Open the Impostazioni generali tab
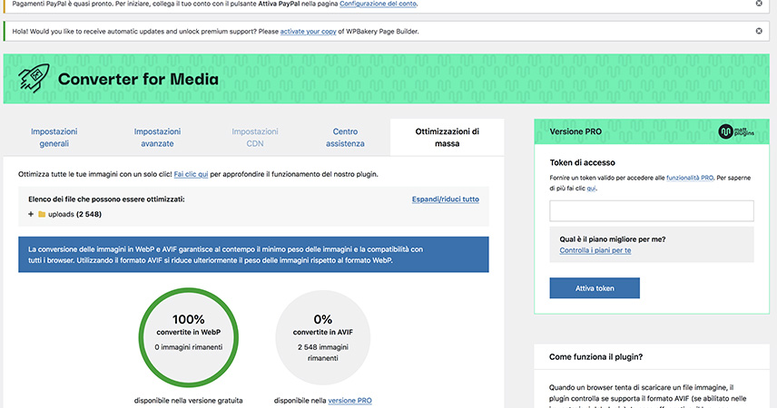The image size is (777, 408). (55, 137)
